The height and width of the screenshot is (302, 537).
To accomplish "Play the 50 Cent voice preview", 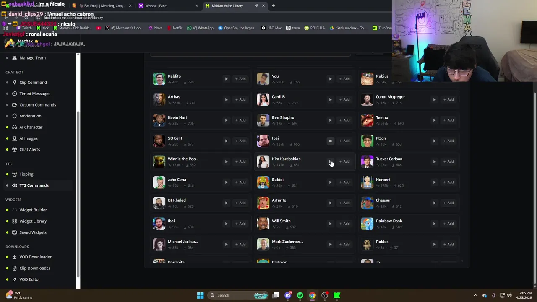I will 226,141.
